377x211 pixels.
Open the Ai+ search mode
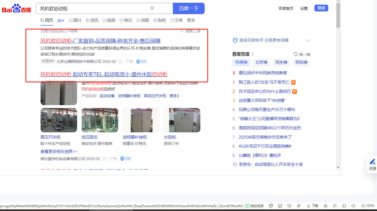click(x=61, y=20)
